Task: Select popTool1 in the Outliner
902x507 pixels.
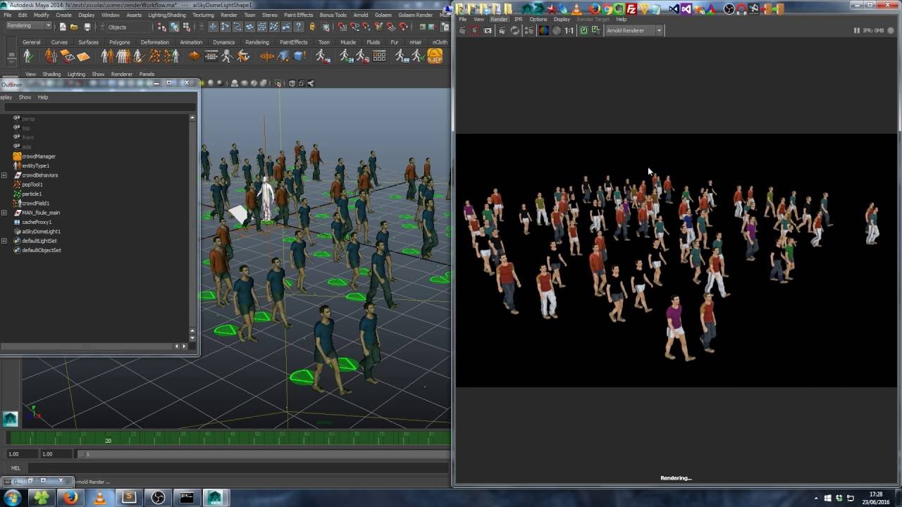Action: tap(32, 184)
